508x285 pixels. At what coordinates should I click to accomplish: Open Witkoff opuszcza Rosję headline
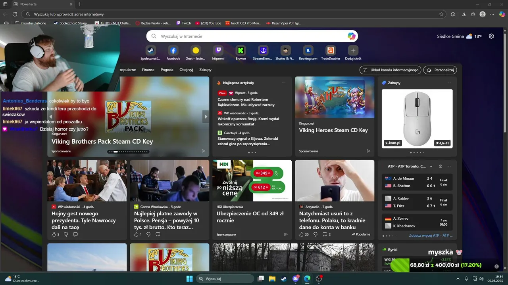248,121
